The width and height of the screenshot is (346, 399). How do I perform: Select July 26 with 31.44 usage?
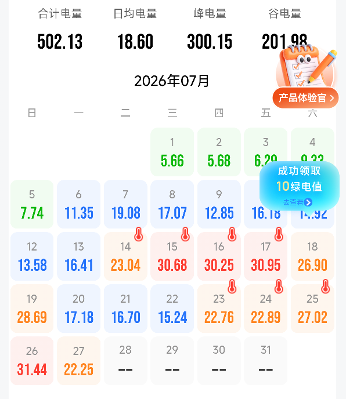[32, 361]
